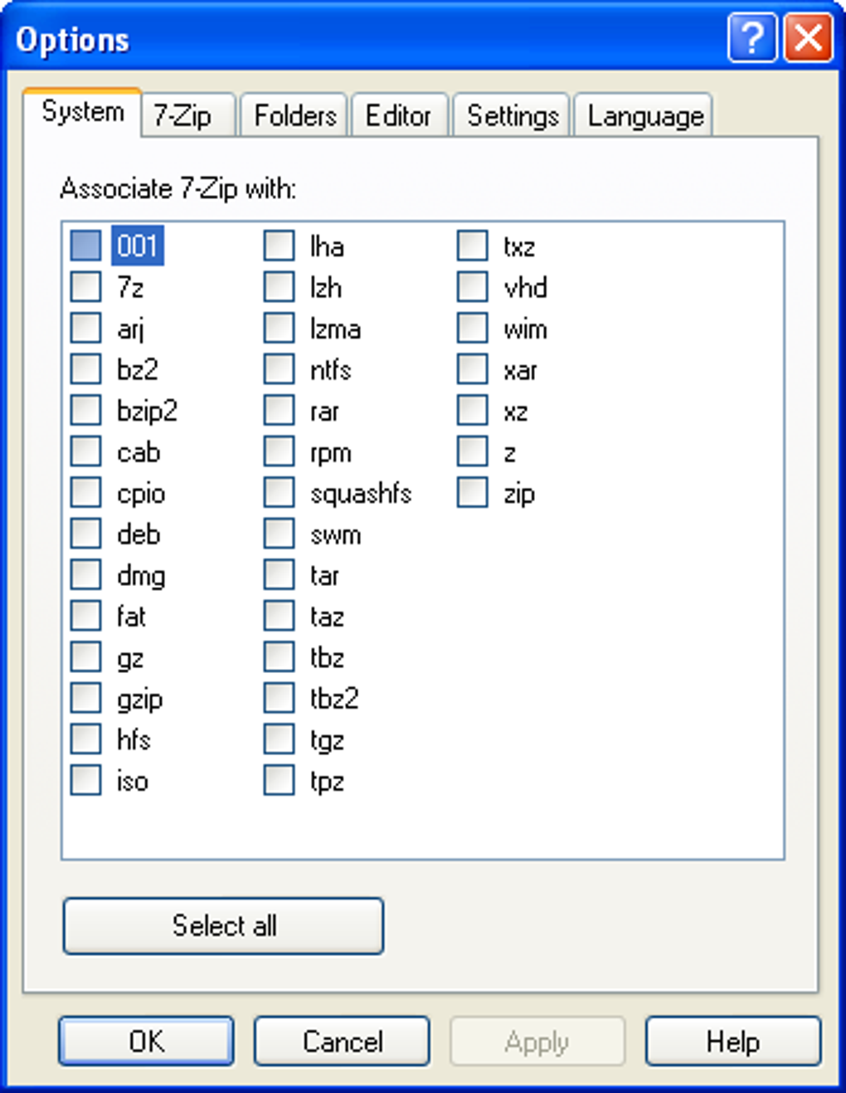
Task: Toggle the iso file type checkbox
Action: (x=85, y=780)
